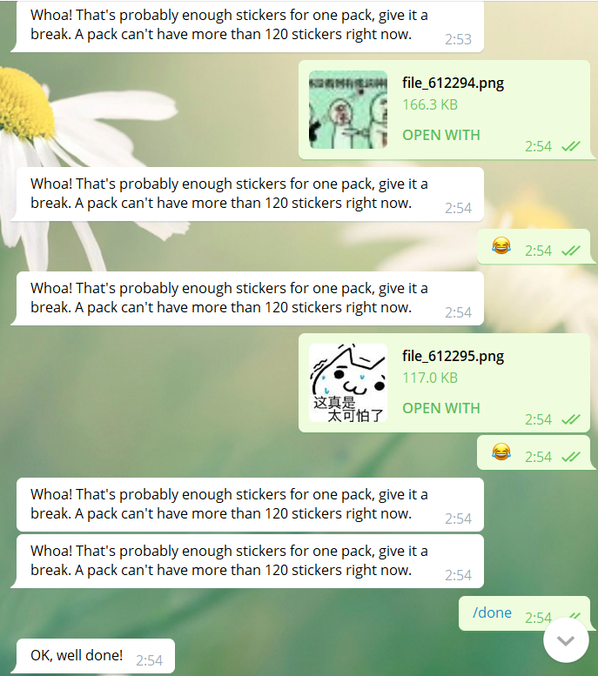Select the "OK, well done!" message
Screen dimensions: 598x676
pos(96,656)
